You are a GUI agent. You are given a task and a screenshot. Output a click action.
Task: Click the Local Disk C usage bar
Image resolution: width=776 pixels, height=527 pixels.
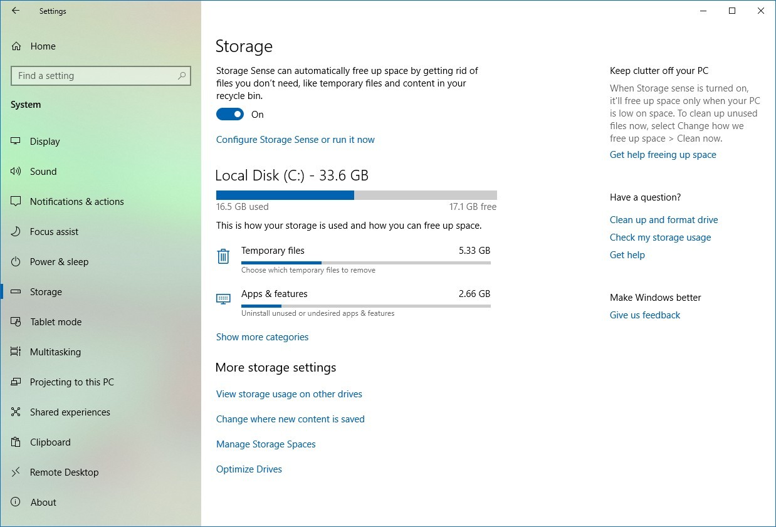tap(357, 195)
